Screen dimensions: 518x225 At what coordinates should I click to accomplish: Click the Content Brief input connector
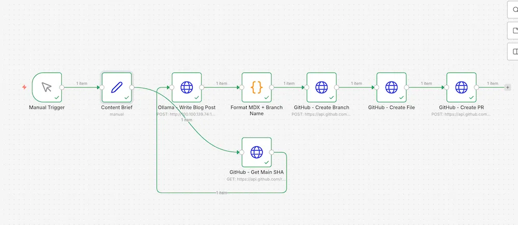tap(102, 87)
